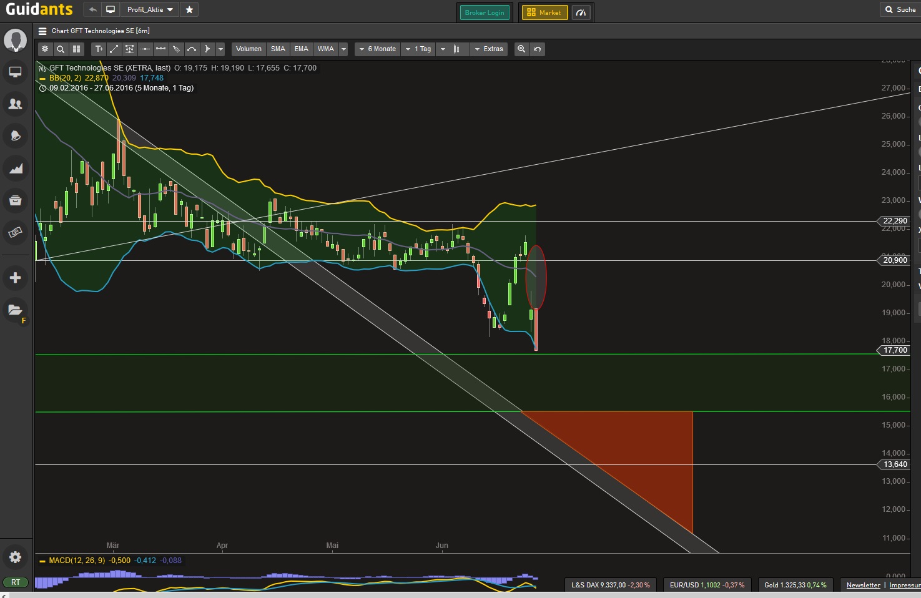The width and height of the screenshot is (921, 598).
Task: Toggle the SMA indicator
Action: pos(278,49)
